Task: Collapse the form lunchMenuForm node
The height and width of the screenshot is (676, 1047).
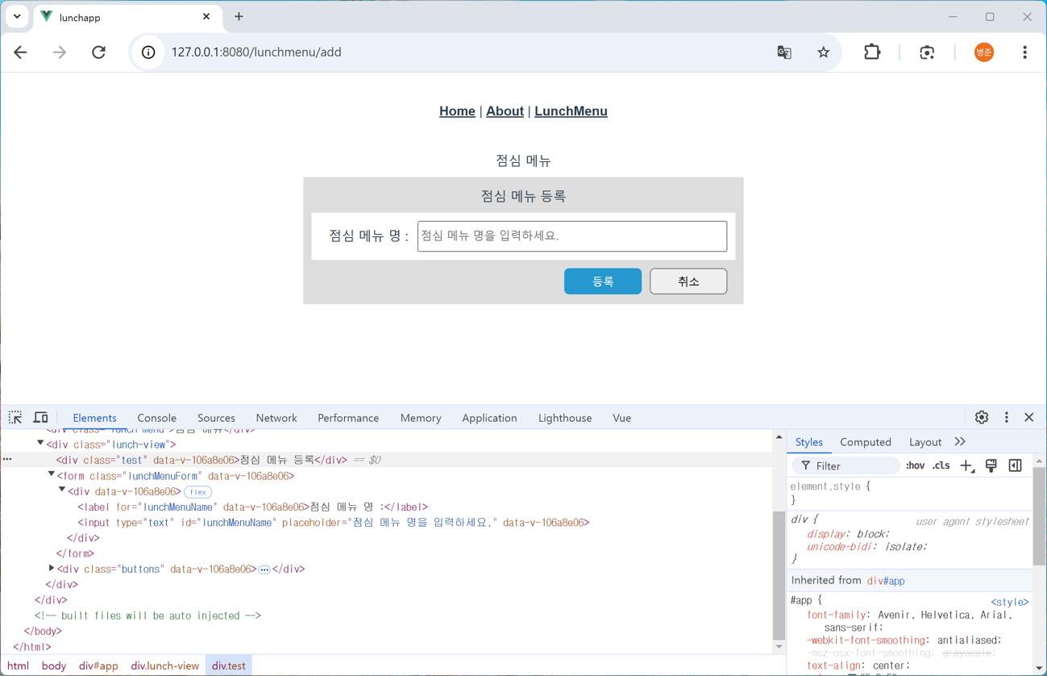Action: tap(52, 475)
